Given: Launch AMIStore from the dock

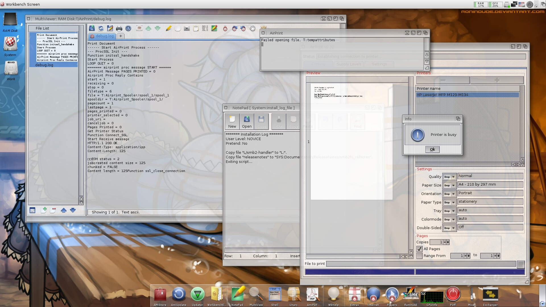Looking at the screenshot, I should click(160, 296).
